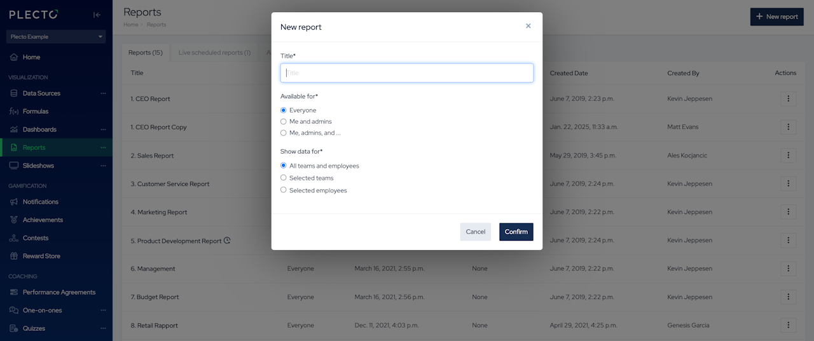
Task: Choose the 'Selected employees' radio option
Action: 284,190
